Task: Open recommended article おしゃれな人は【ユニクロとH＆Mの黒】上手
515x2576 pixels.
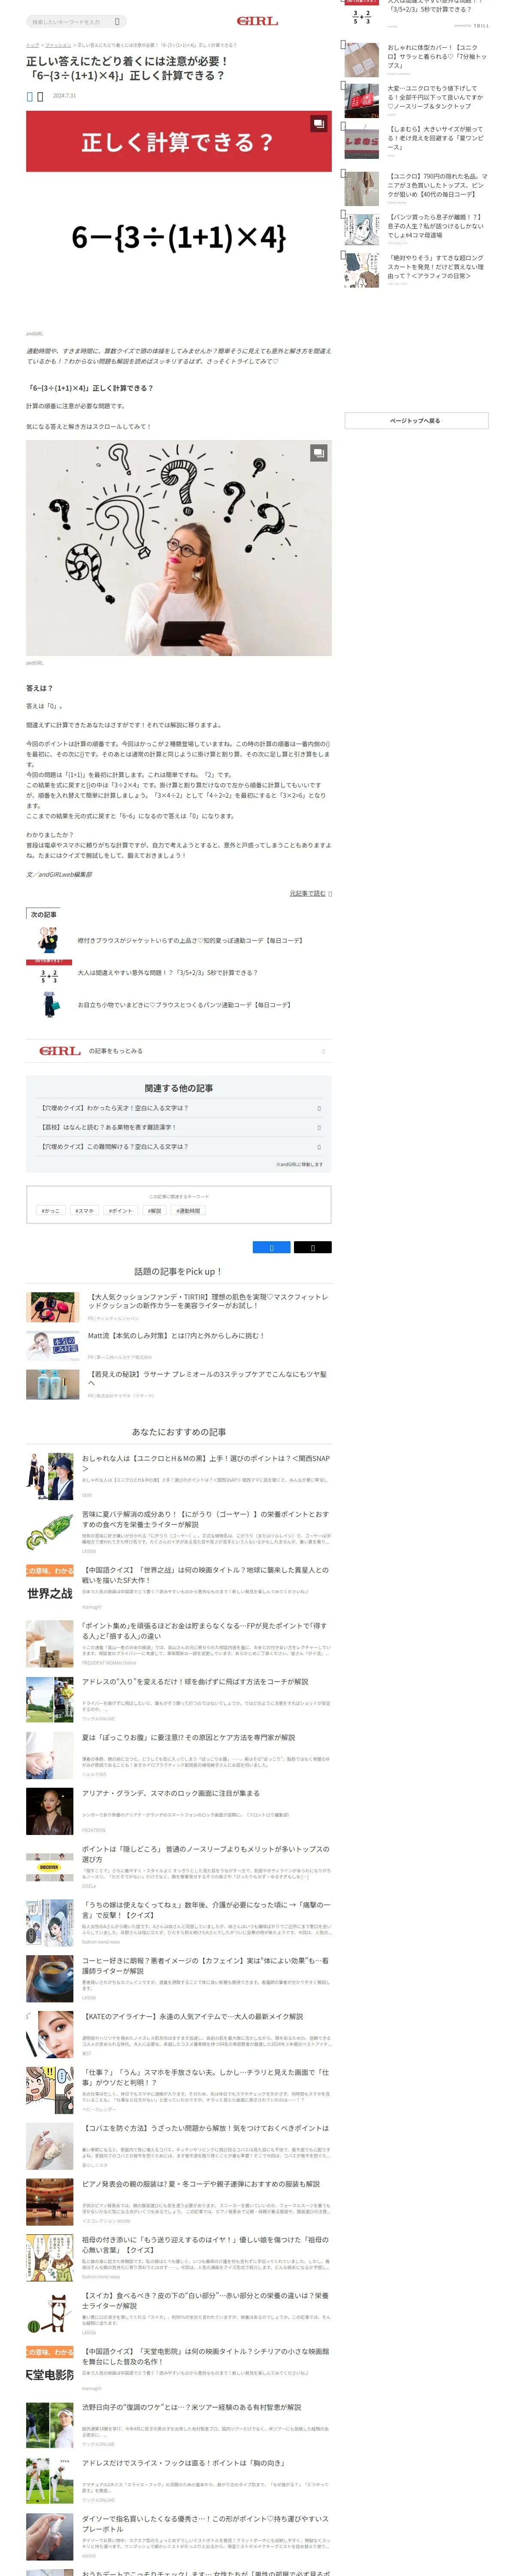Action: pyautogui.click(x=206, y=1463)
